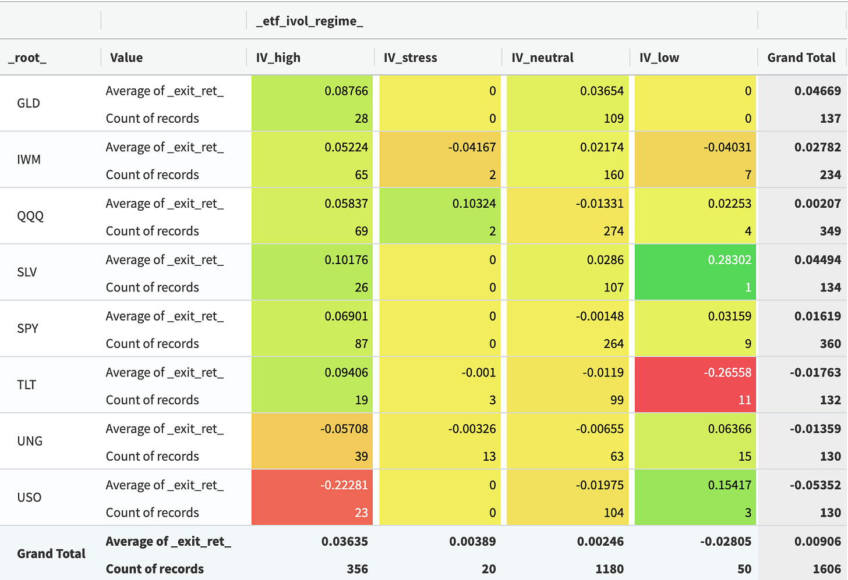Select the IV_low column header
Viewport: 848px width, 580px height.
point(659,58)
